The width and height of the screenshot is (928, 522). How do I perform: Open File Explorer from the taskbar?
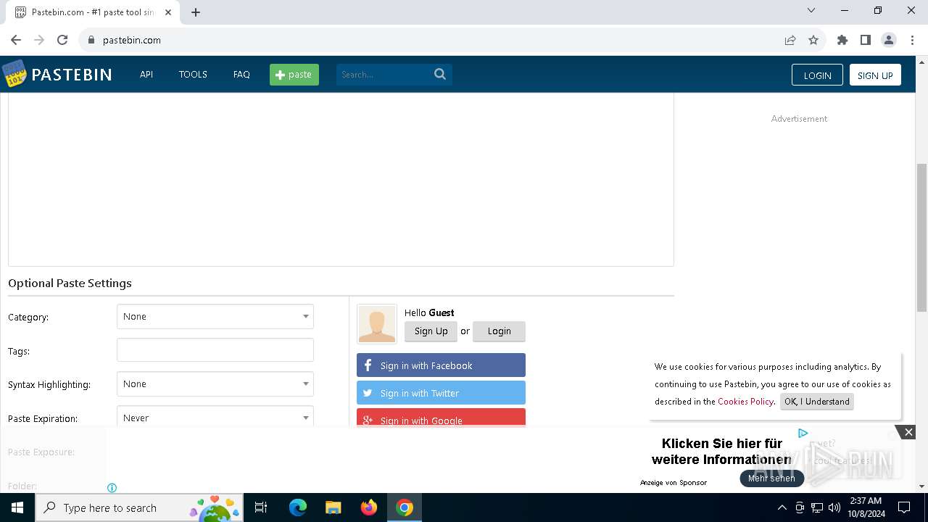[x=333, y=507]
